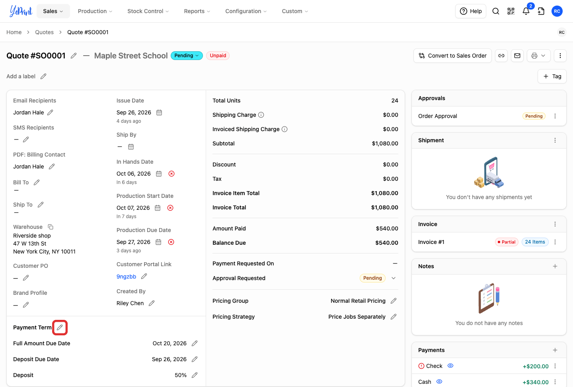Open the Production menu
Image resolution: width=573 pixels, height=387 pixels.
[x=95, y=11]
